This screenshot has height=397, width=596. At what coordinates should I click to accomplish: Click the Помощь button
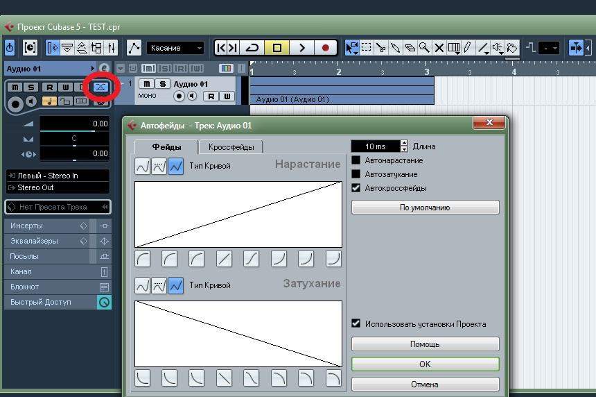[x=425, y=344]
